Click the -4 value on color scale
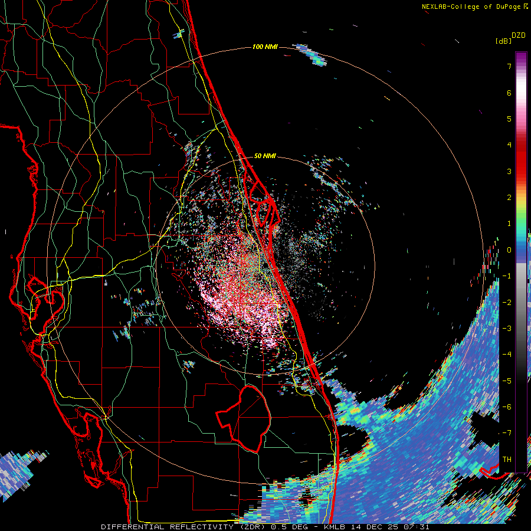This screenshot has width=531, height=531. click(507, 355)
